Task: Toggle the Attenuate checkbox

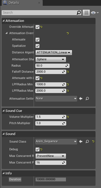Action: point(37,40)
